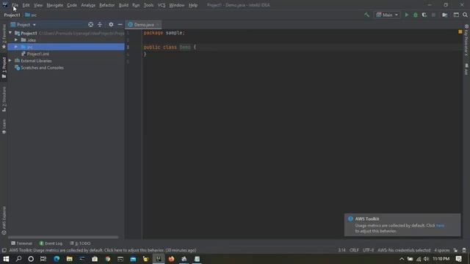This screenshot has height=264, width=470.
Task: Click AWS: No credentials selected widget
Action: pos(404,250)
